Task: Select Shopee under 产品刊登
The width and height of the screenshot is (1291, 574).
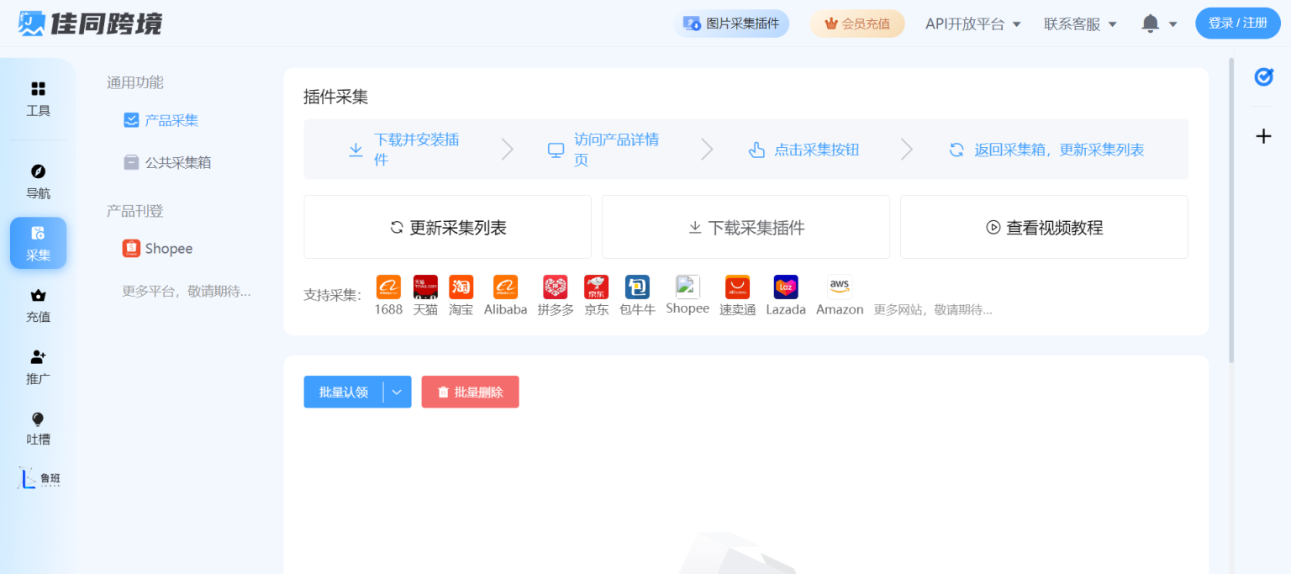Action: 168,249
